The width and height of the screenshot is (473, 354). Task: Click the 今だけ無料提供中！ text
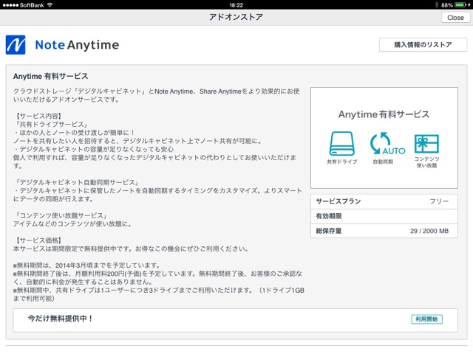pyautogui.click(x=61, y=319)
